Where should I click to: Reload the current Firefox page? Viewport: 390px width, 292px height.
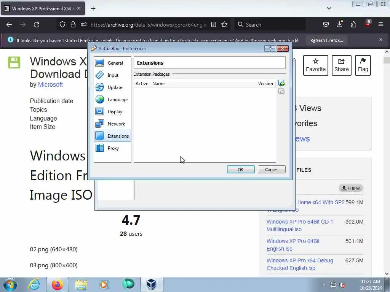point(37,25)
